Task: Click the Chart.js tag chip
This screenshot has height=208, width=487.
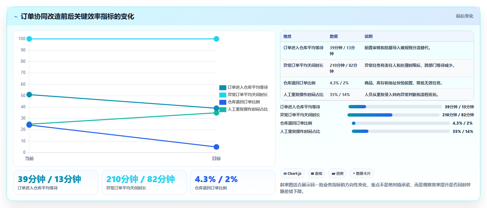Action: click(x=292, y=173)
